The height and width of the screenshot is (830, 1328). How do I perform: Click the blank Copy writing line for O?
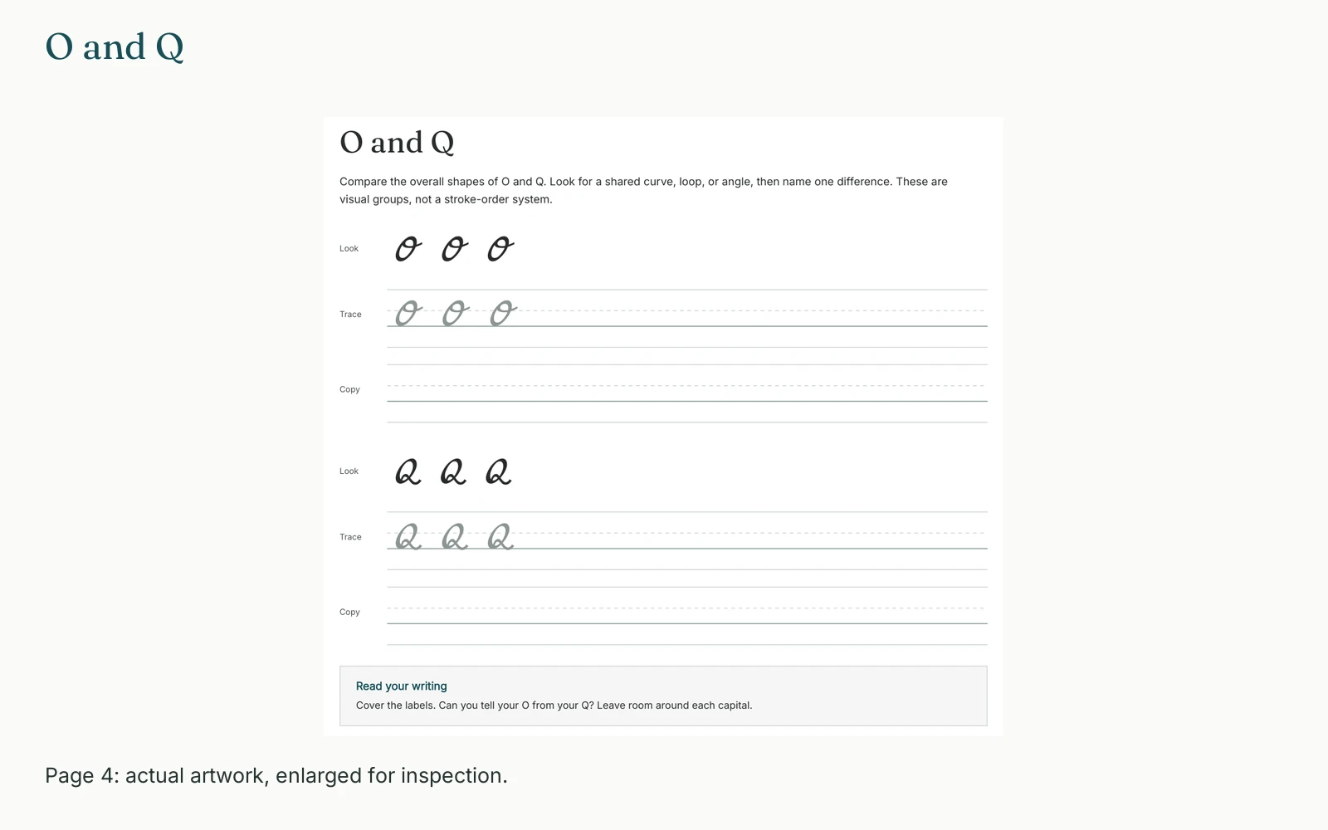pos(687,393)
